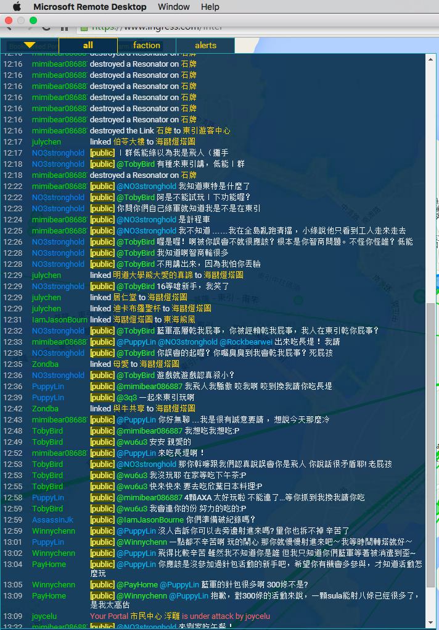Click sender PayHome at 13:04
The image size is (439, 630).
(49, 565)
